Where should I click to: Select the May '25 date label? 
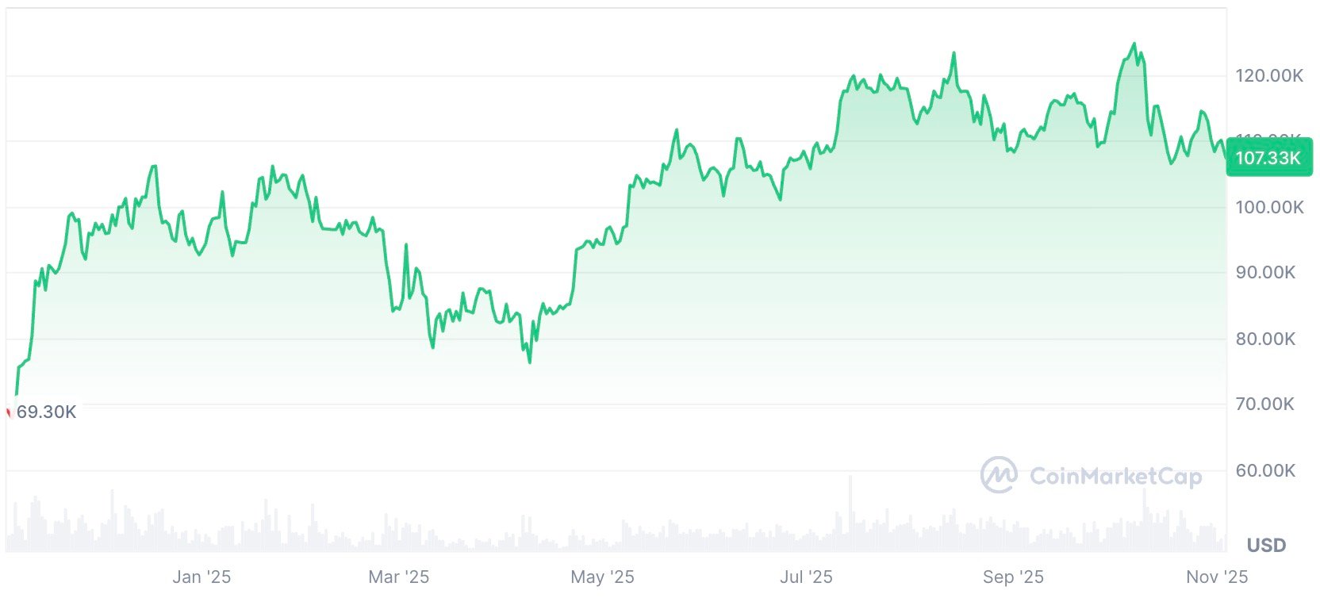(602, 577)
